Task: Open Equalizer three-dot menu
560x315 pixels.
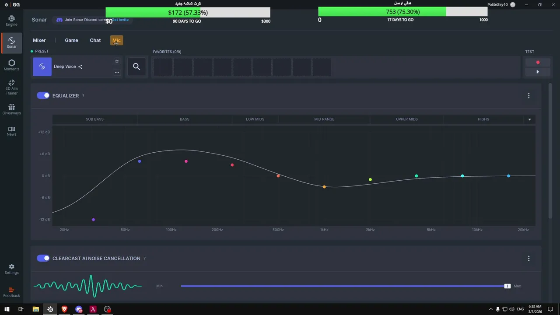Action: tap(528, 96)
